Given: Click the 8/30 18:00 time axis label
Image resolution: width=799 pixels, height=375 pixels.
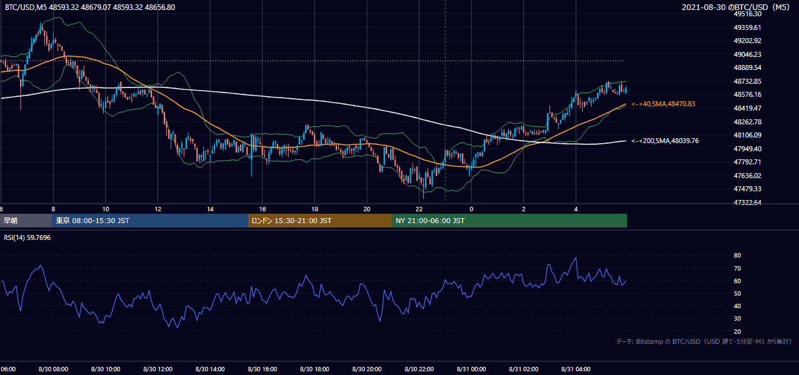Looking at the screenshot, I should 314,369.
